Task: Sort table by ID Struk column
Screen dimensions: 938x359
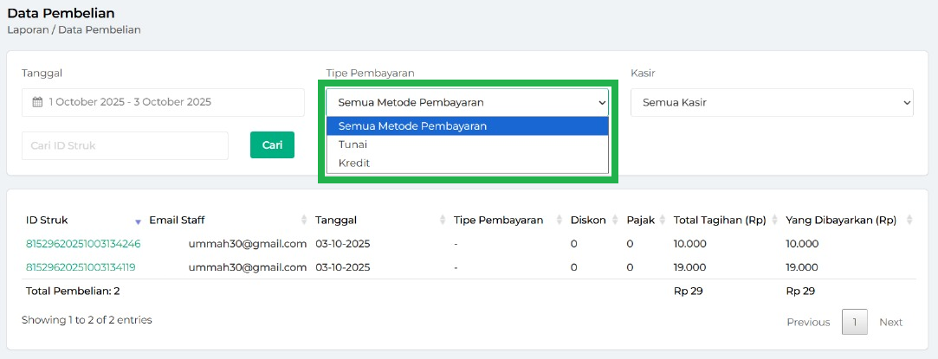Action: click(137, 221)
